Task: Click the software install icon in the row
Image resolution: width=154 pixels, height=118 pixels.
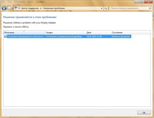Action: (5, 37)
